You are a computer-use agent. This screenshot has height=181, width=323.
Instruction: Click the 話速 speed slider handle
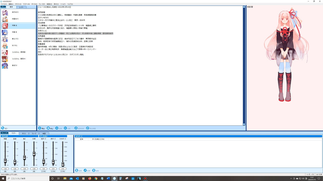(x=15, y=162)
